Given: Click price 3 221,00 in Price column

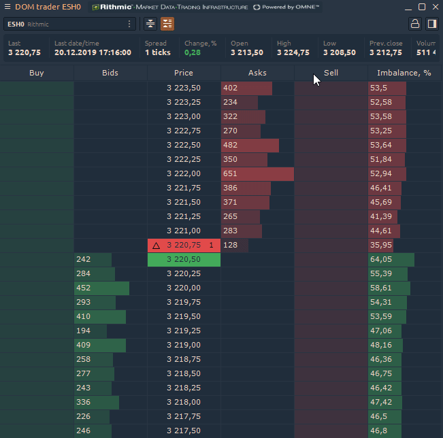Looking at the screenshot, I should [x=184, y=231].
